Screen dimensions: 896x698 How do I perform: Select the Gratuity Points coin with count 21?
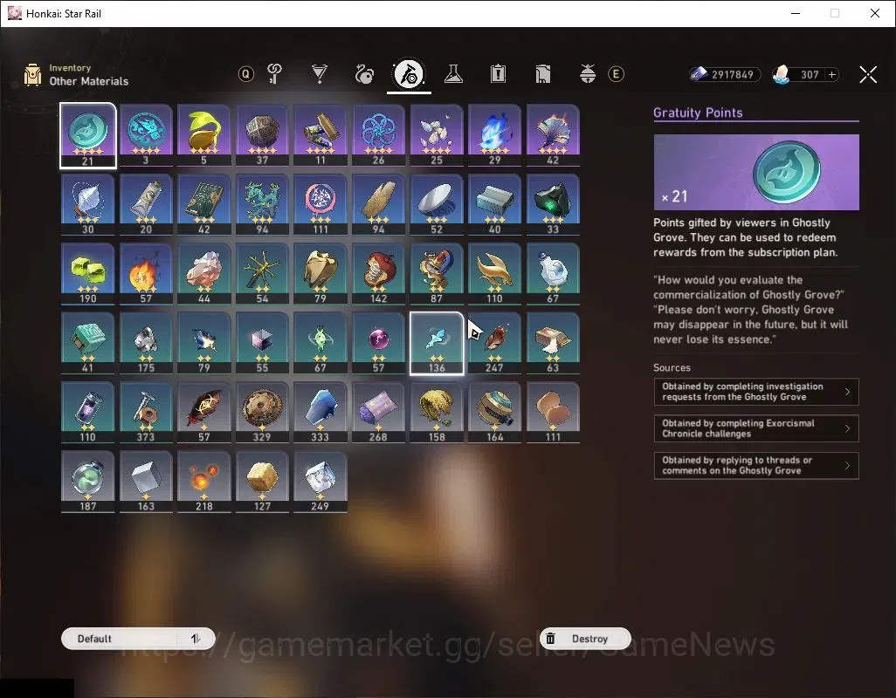(x=88, y=135)
